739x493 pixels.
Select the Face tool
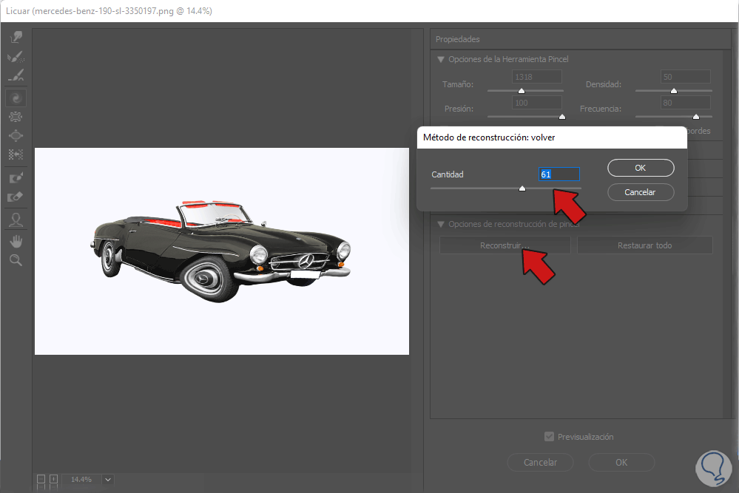tap(16, 220)
